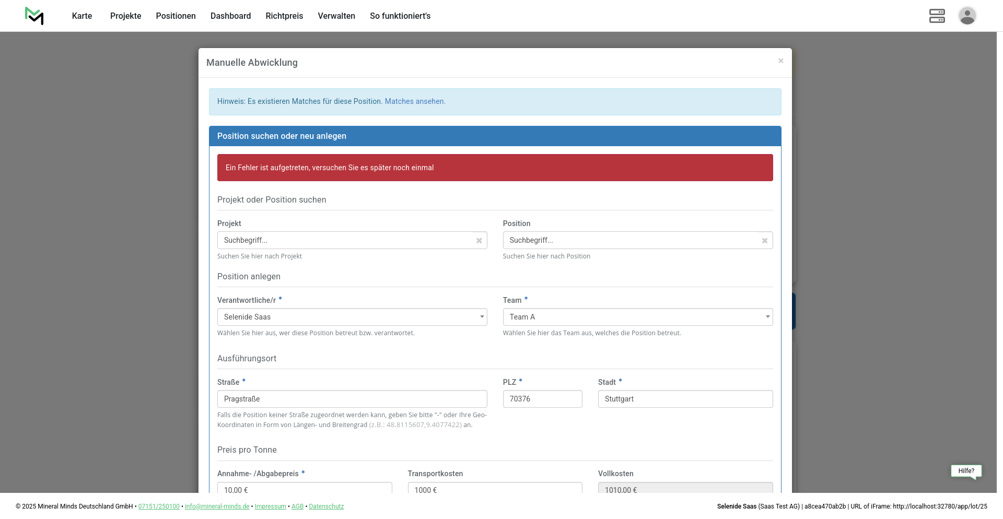Open the Datenschutz footer link
Screen dimensions: 1003x519
click(x=326, y=506)
